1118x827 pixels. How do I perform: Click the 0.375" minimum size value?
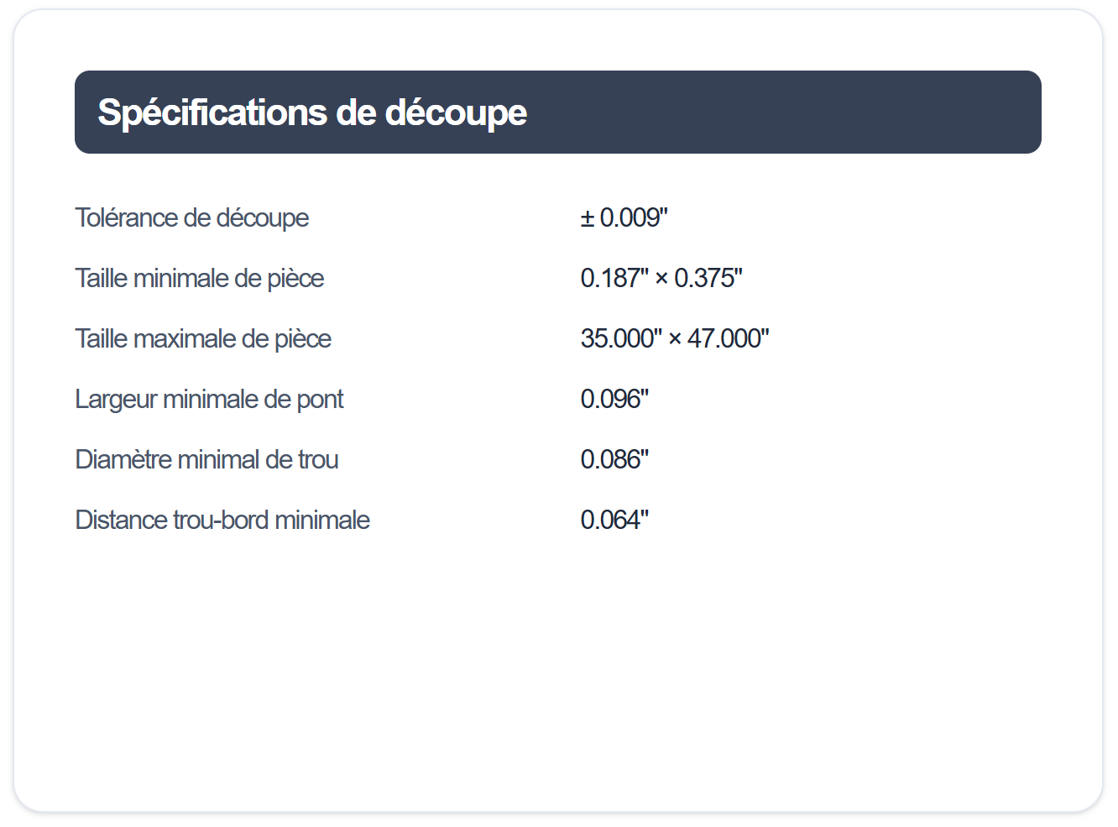(x=708, y=279)
